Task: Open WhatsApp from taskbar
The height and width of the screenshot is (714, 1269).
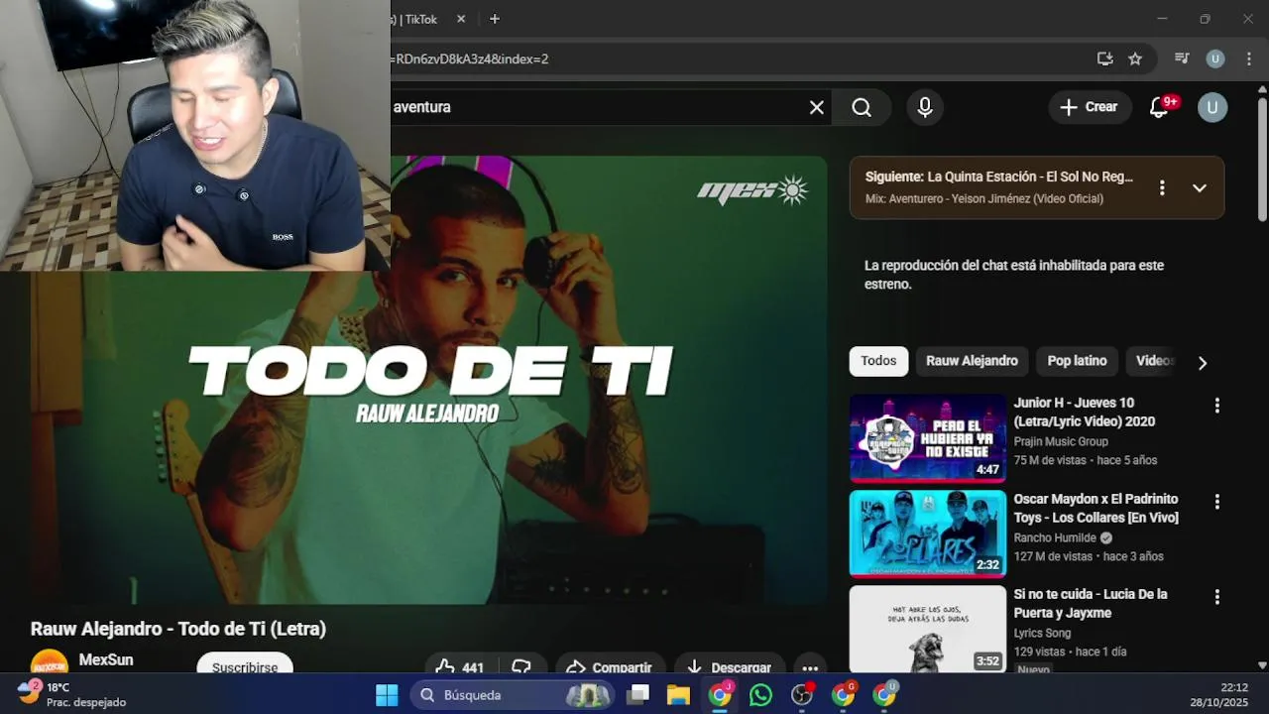Action: point(760,695)
